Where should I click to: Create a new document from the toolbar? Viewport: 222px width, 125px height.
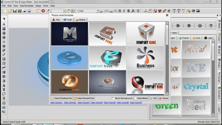click(5, 11)
